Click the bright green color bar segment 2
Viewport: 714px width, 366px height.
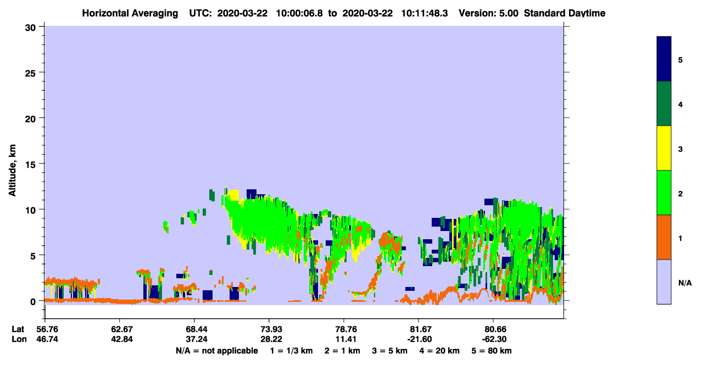pos(664,193)
